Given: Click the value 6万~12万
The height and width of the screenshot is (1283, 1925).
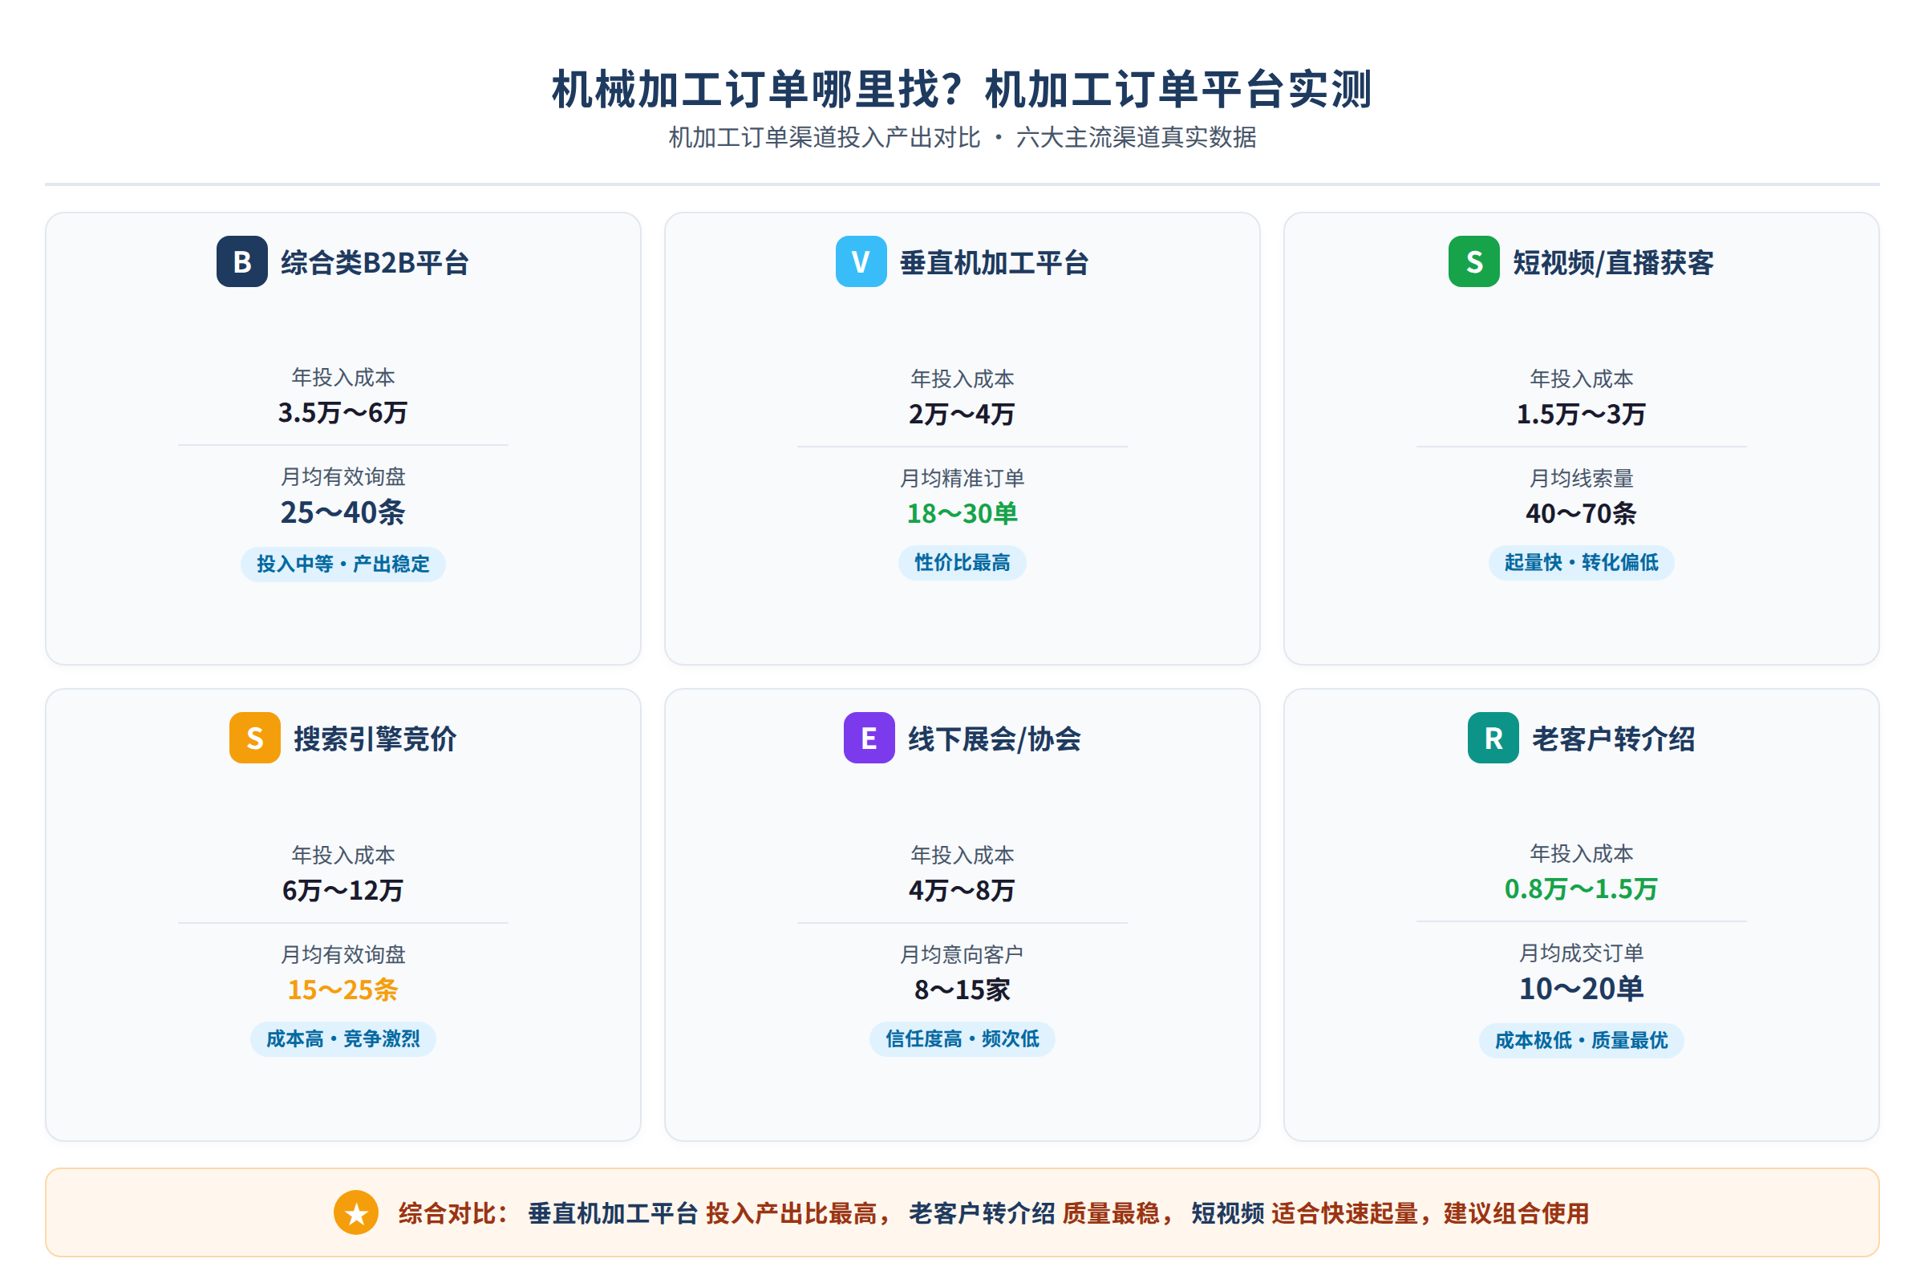Looking at the screenshot, I should click(x=343, y=890).
